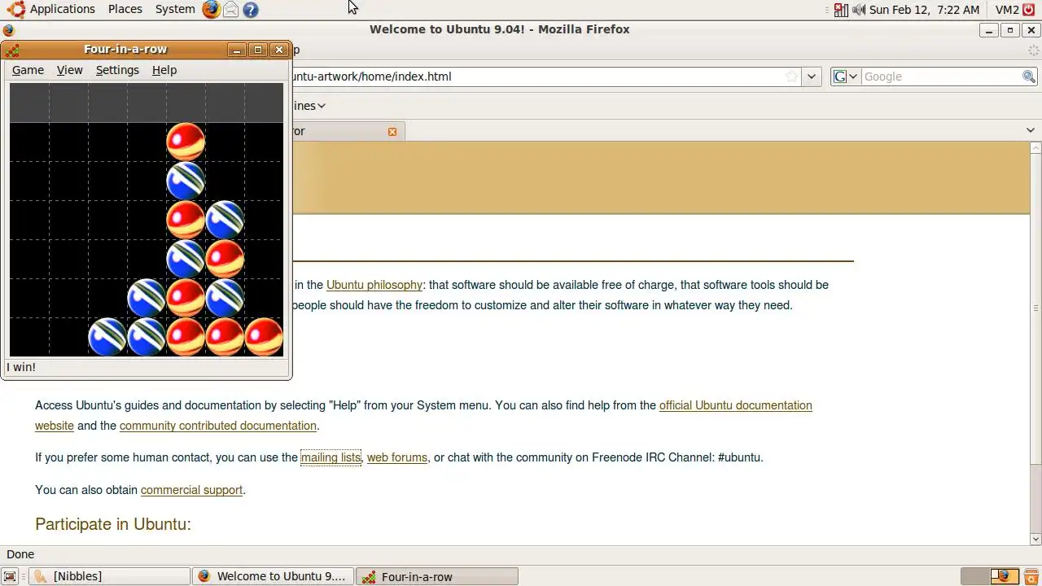Click the rightmost red marble in the bottom row
Viewport: 1042px width, 586px height.
tap(264, 337)
